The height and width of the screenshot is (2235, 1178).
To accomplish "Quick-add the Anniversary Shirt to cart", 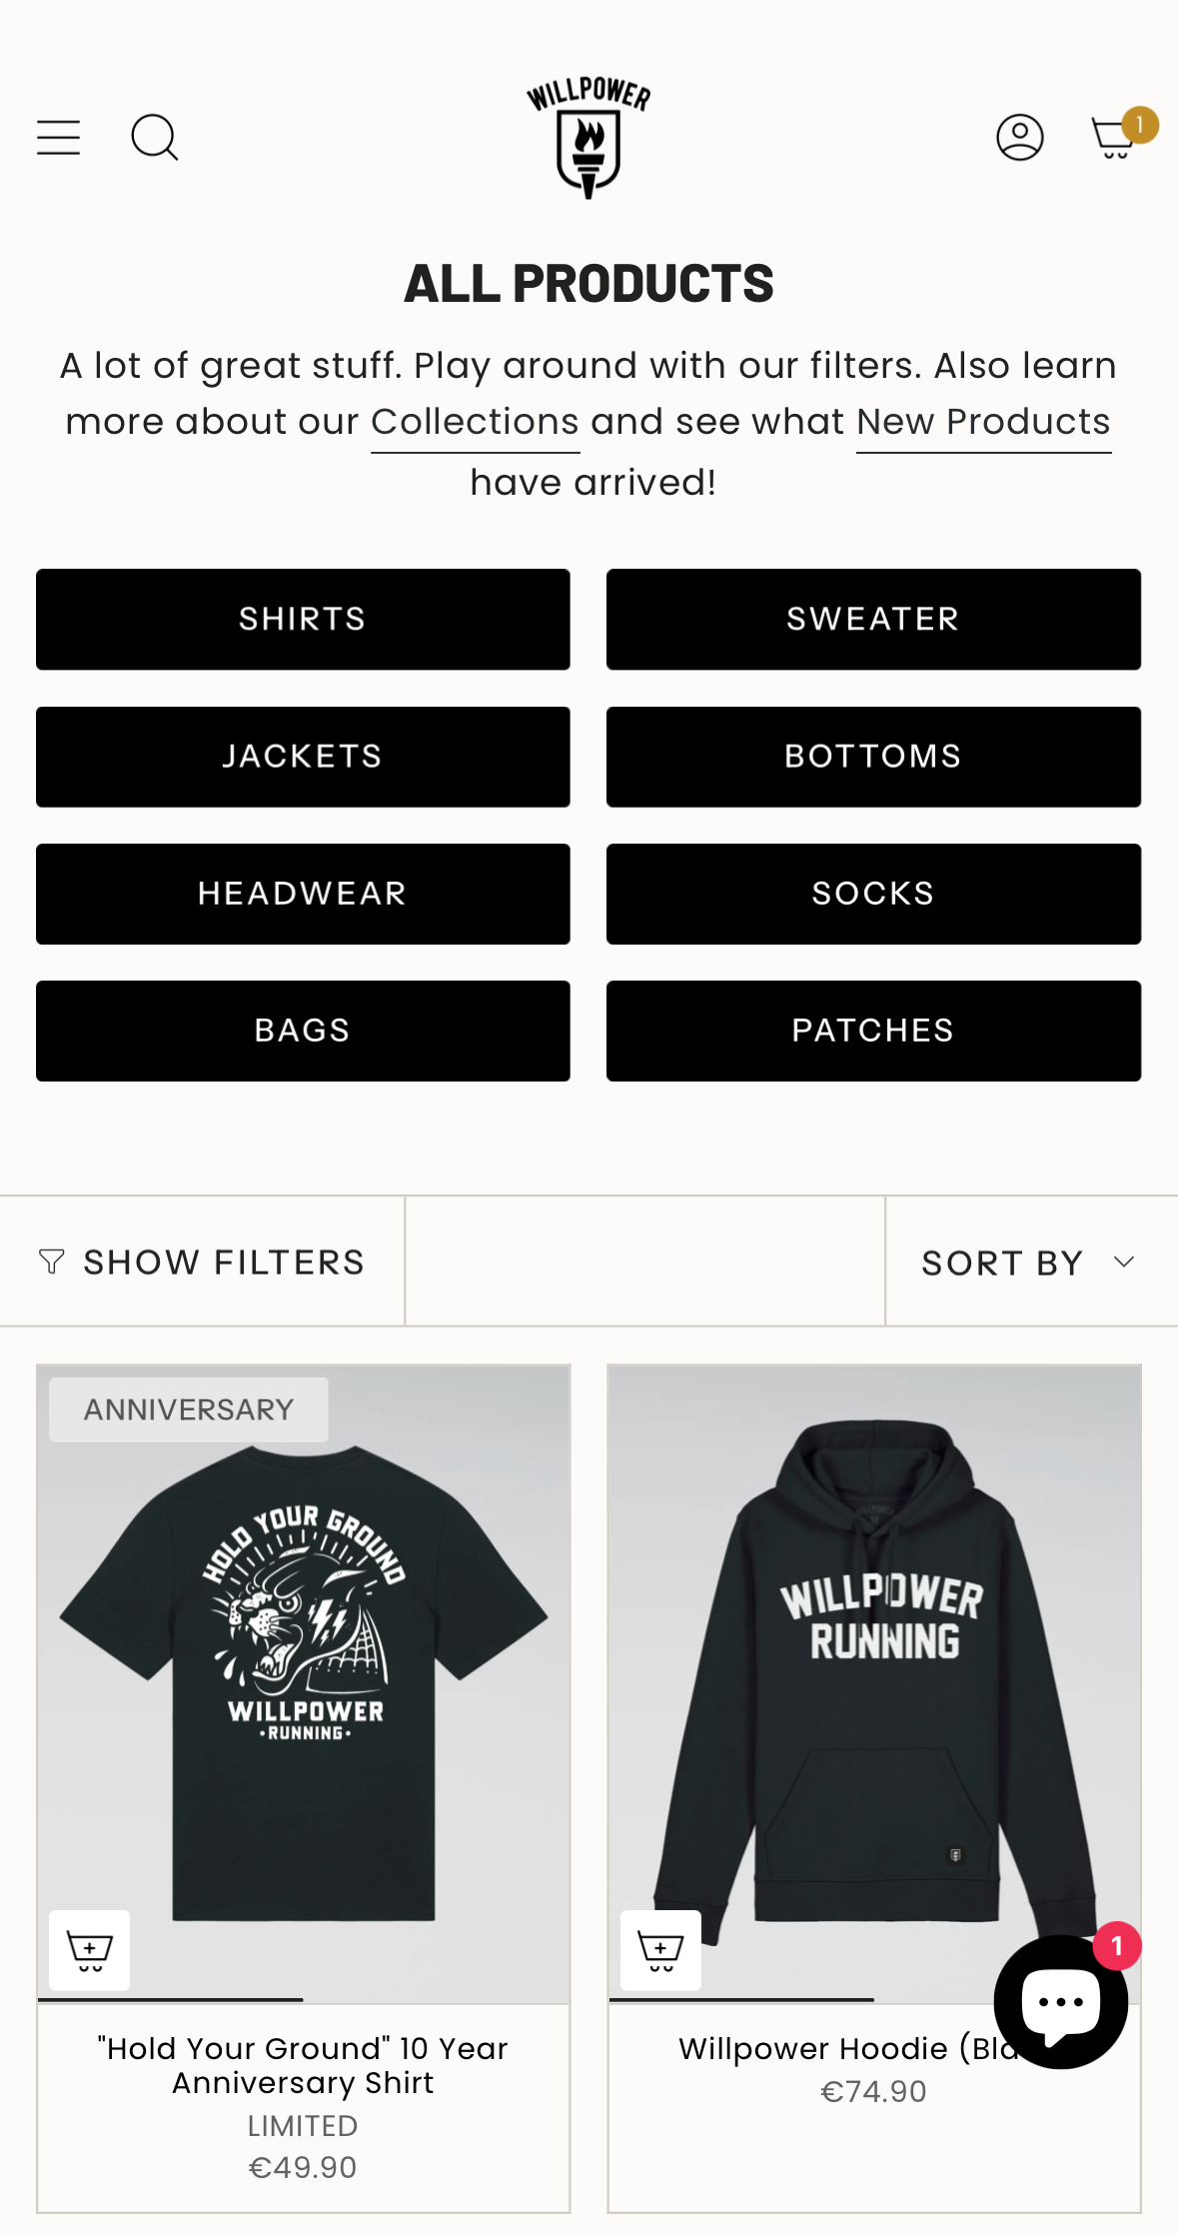I will point(90,1950).
